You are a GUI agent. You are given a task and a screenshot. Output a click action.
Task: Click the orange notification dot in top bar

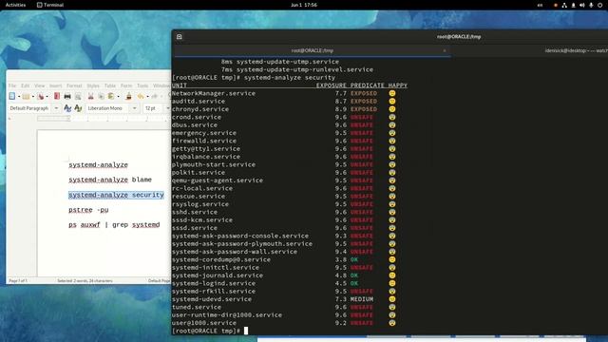click(x=555, y=5)
